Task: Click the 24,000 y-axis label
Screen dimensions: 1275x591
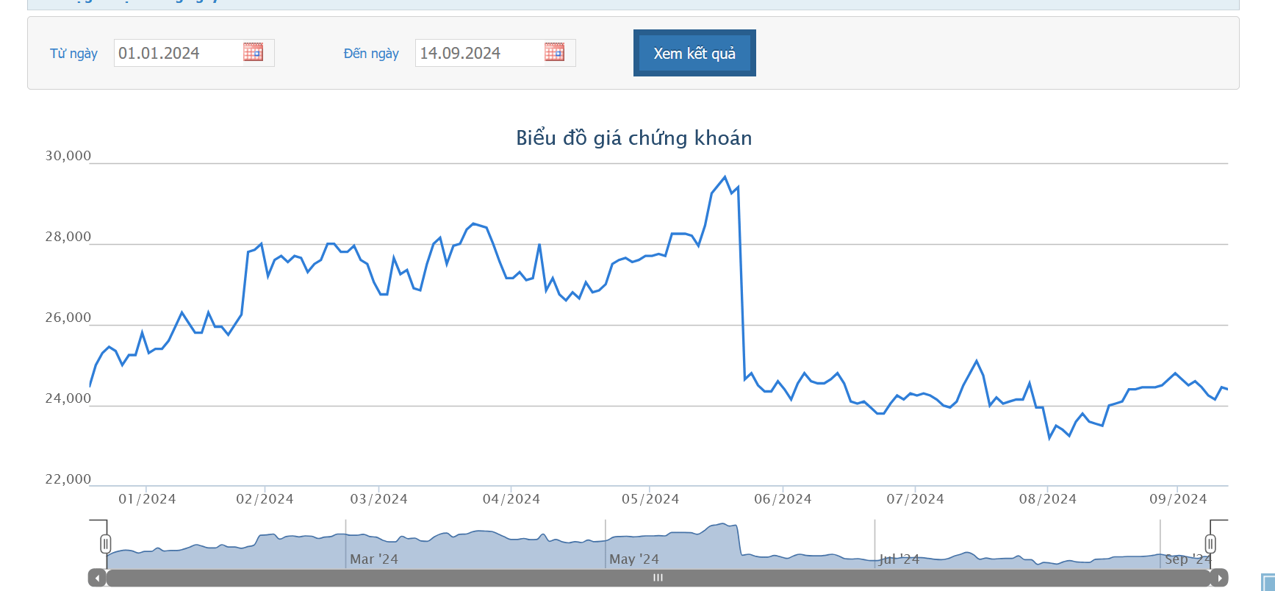Action: coord(68,398)
